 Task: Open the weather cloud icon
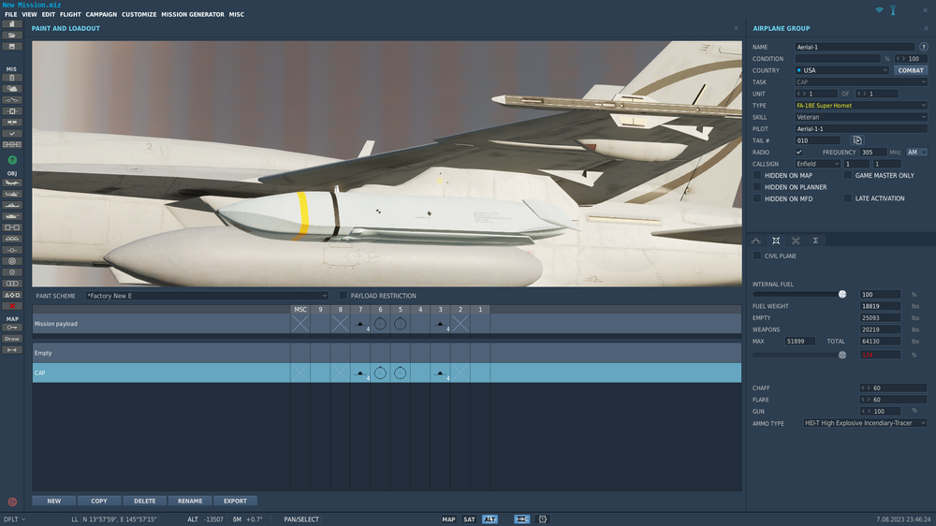click(11, 89)
